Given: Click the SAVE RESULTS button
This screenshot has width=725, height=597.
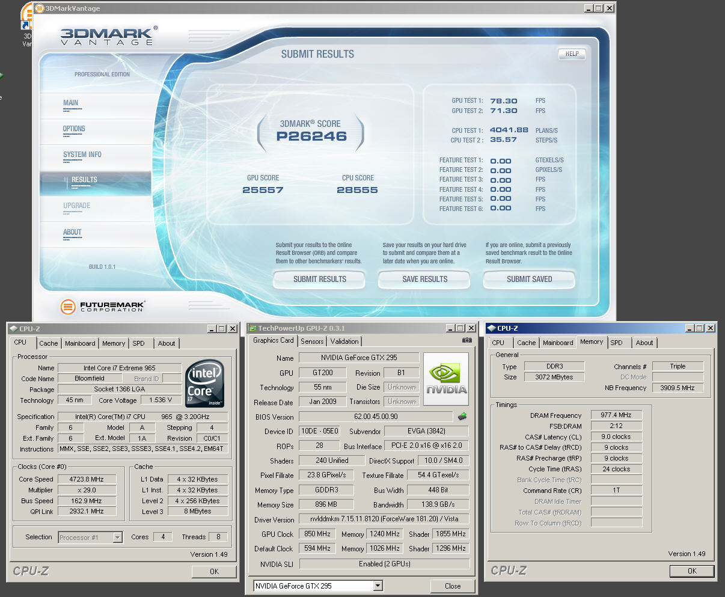Looking at the screenshot, I should [x=425, y=280].
